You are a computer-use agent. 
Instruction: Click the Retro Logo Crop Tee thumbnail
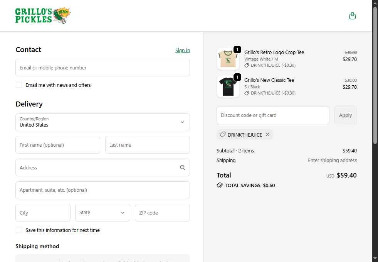(228, 59)
